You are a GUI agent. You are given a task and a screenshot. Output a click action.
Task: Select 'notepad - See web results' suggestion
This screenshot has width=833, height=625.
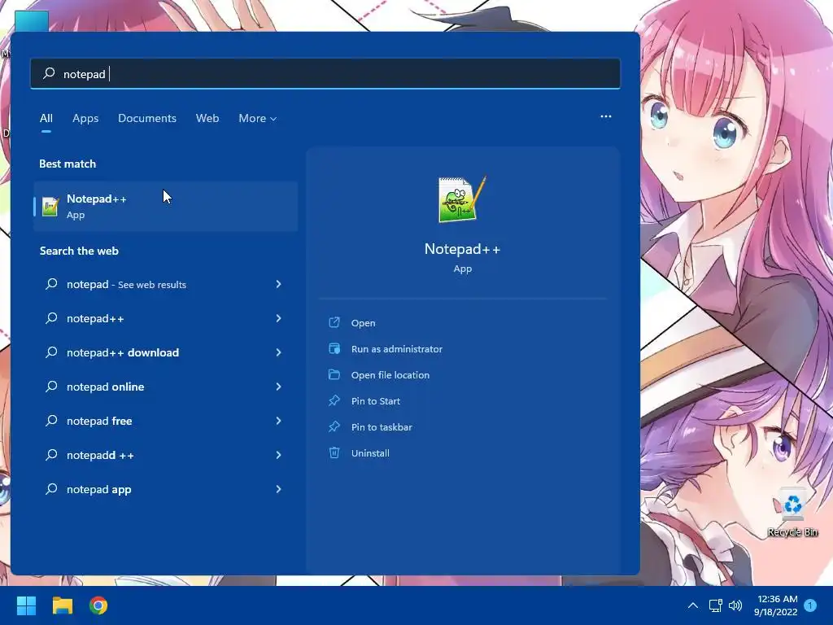(165, 284)
